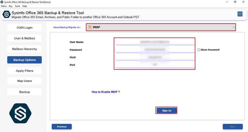Screen dimensions: 248x132
Task: Click the Previous button
Action: tap(62, 127)
